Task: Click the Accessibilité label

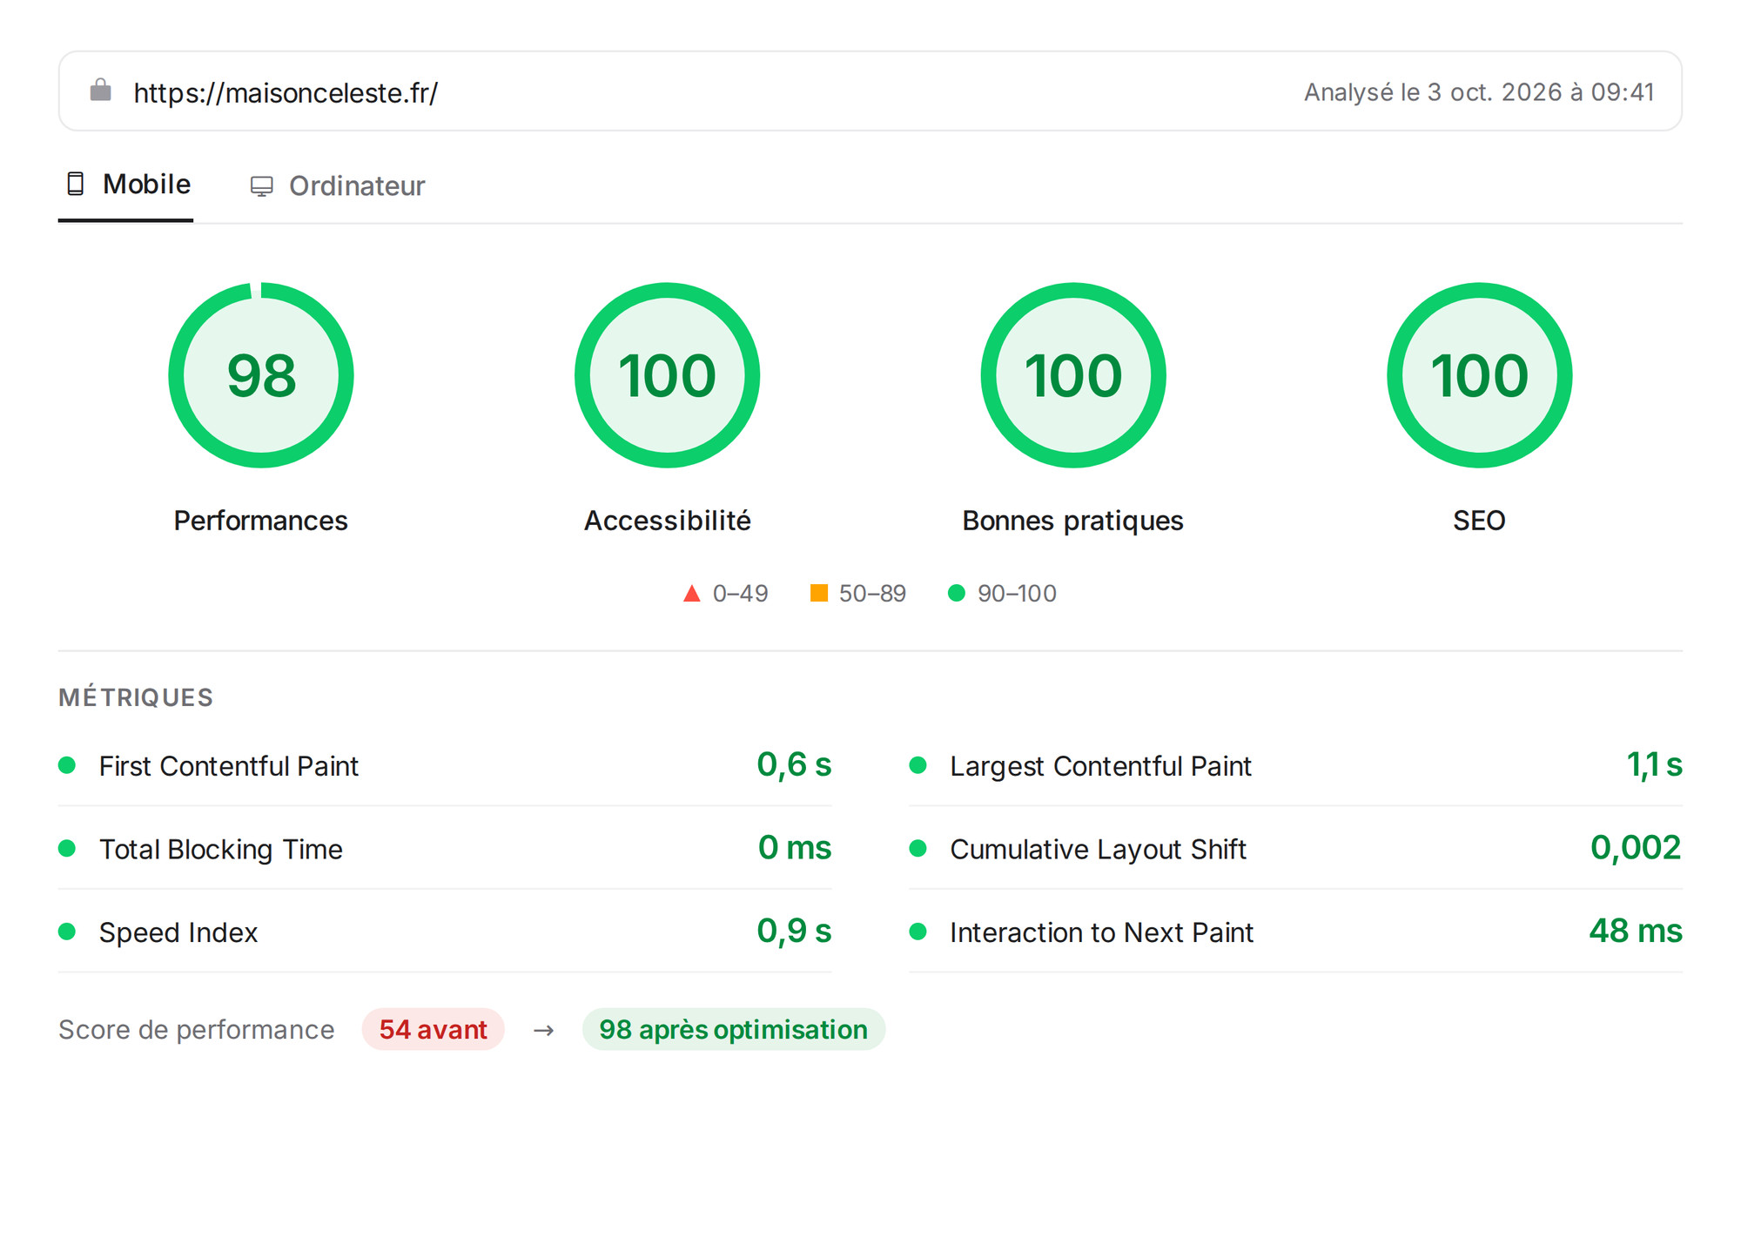Action: click(668, 521)
